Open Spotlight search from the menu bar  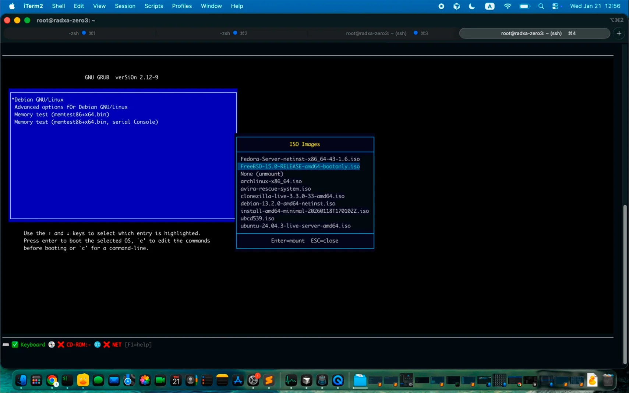(x=541, y=6)
